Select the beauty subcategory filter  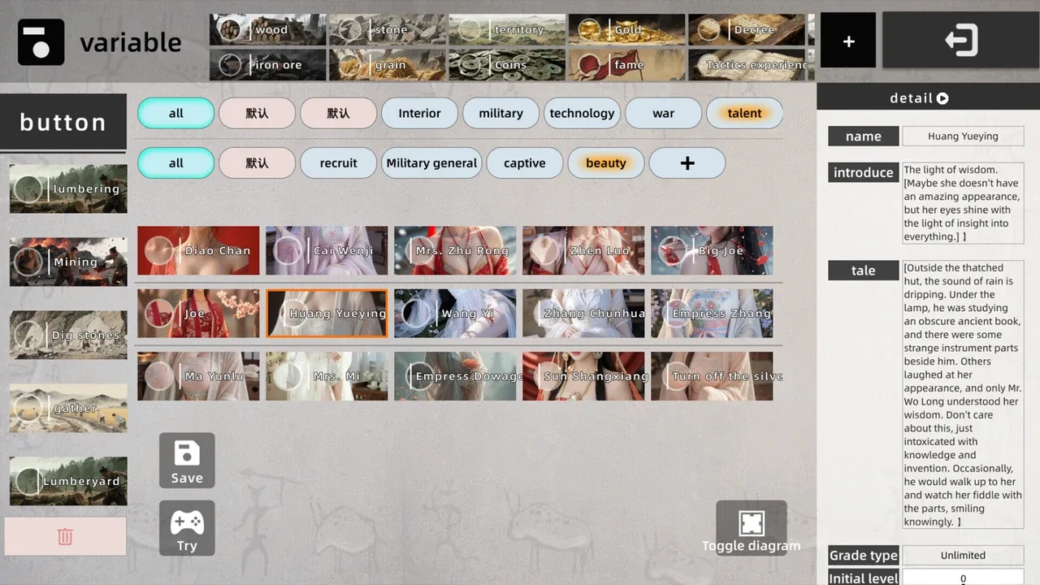(605, 163)
